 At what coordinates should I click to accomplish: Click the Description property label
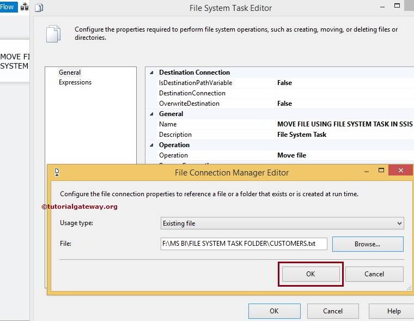click(x=175, y=135)
